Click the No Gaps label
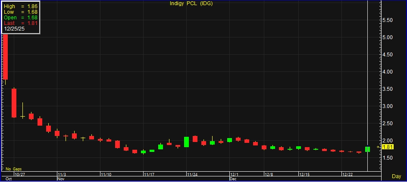The height and width of the screenshot is (182, 407). (13, 169)
